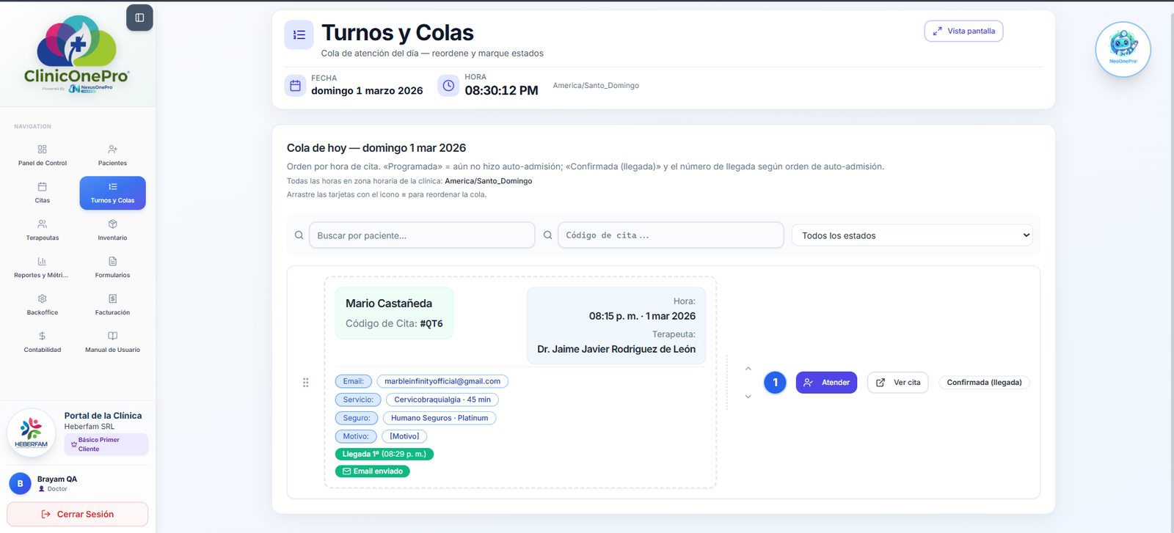
Task: Click the Cola de hoy — domingo 1 mar 2026 heading
Action: click(376, 148)
